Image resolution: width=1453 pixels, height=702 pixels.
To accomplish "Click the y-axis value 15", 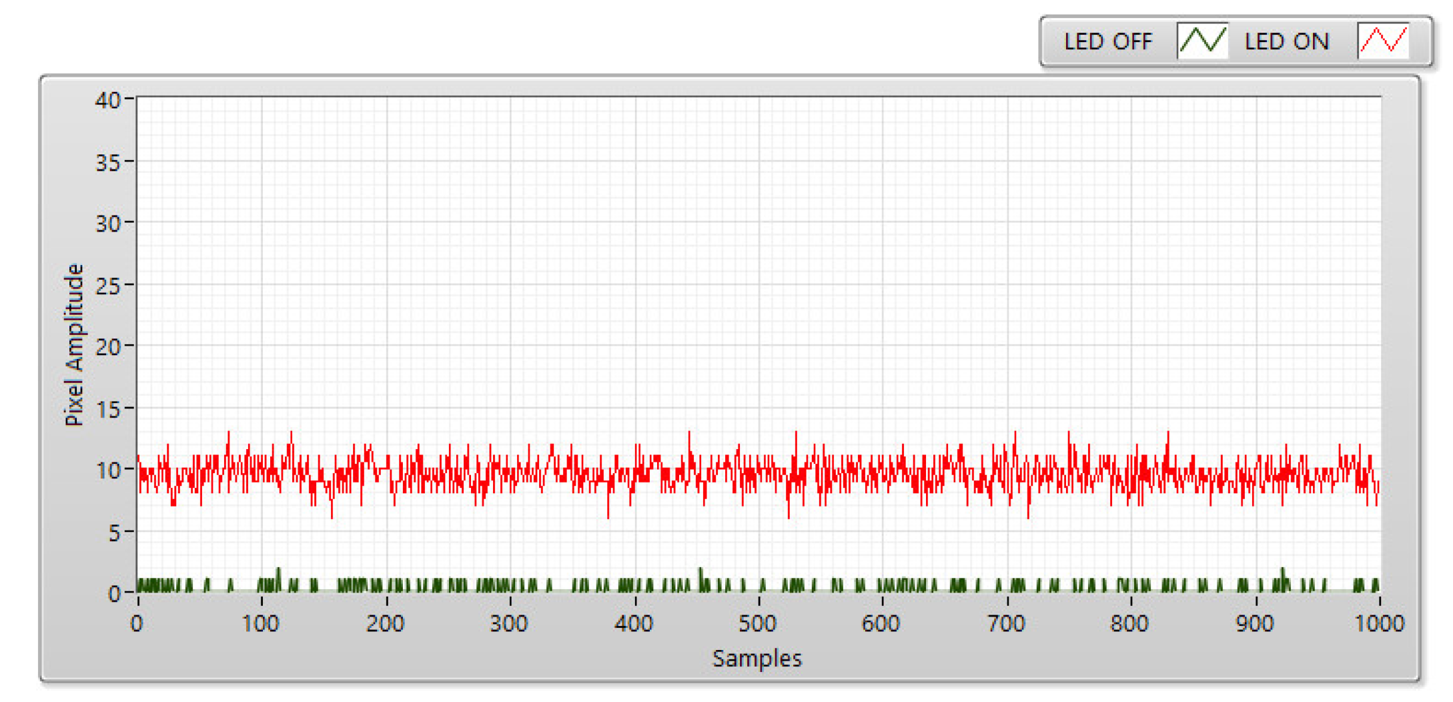I will [107, 409].
